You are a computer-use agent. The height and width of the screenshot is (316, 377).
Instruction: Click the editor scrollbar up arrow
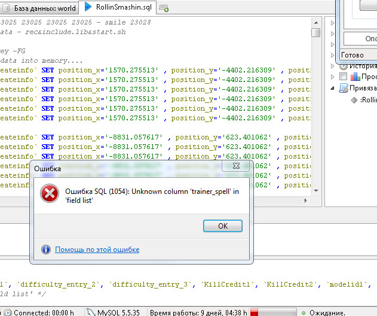pos(315,22)
